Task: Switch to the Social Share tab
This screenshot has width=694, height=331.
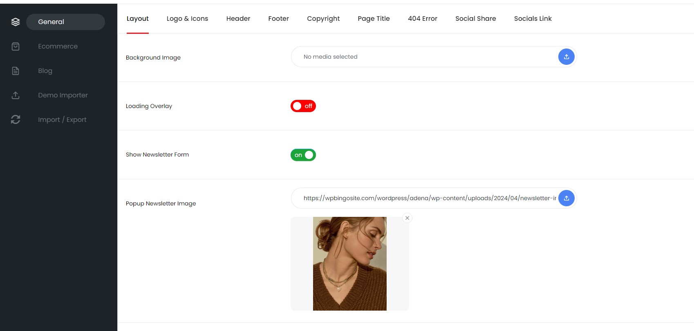Action: click(x=475, y=19)
